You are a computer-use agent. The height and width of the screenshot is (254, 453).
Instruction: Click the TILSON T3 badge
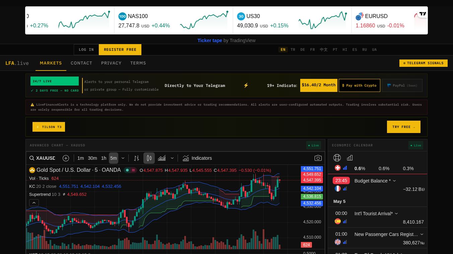coord(49,127)
